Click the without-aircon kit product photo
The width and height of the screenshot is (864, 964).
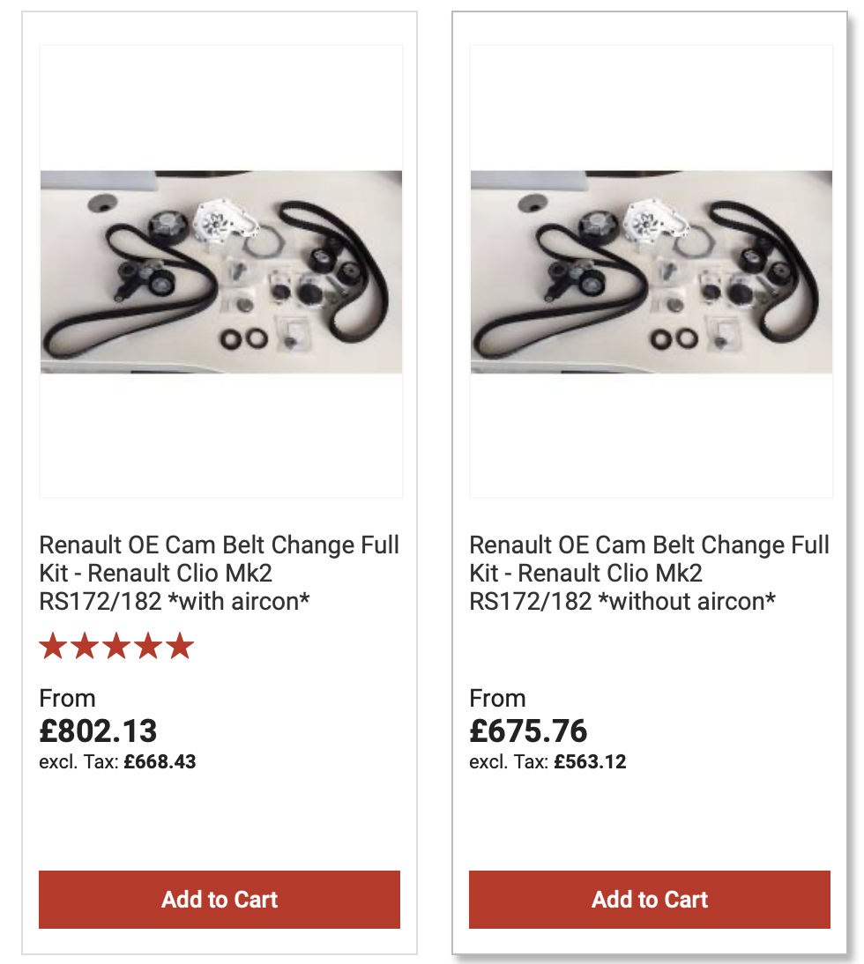(652, 271)
